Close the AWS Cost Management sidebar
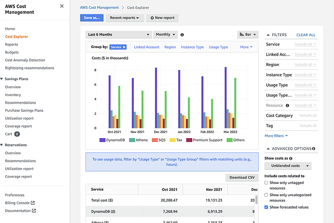 (x=62, y=6)
